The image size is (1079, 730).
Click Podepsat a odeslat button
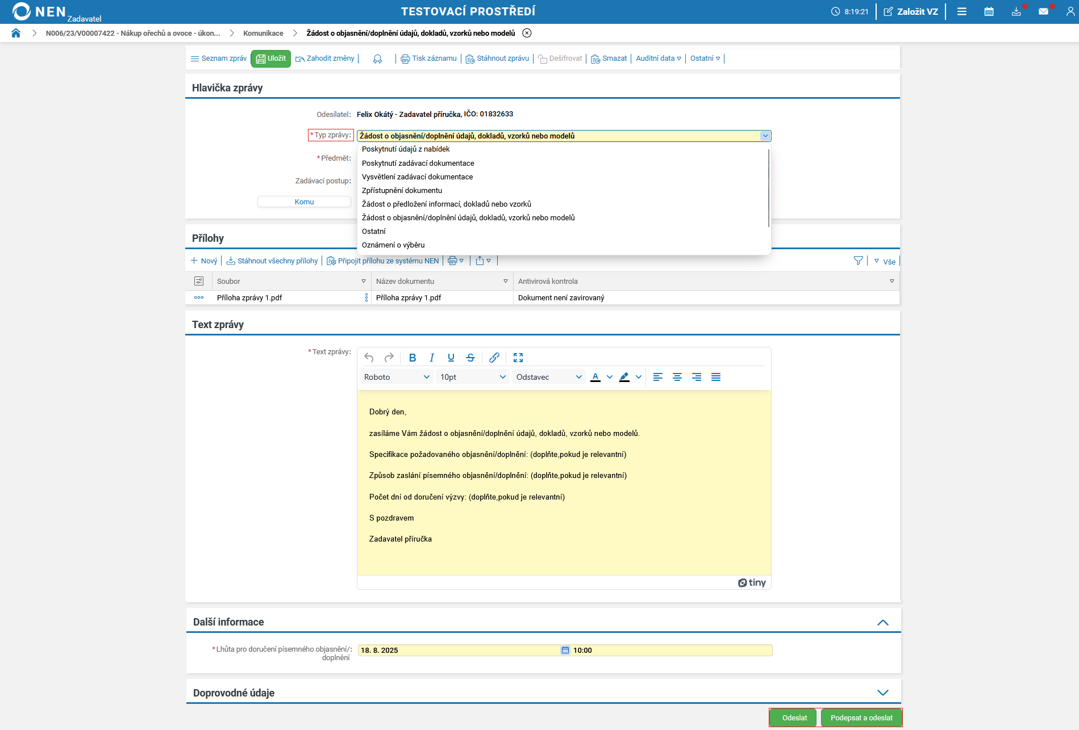coord(861,718)
